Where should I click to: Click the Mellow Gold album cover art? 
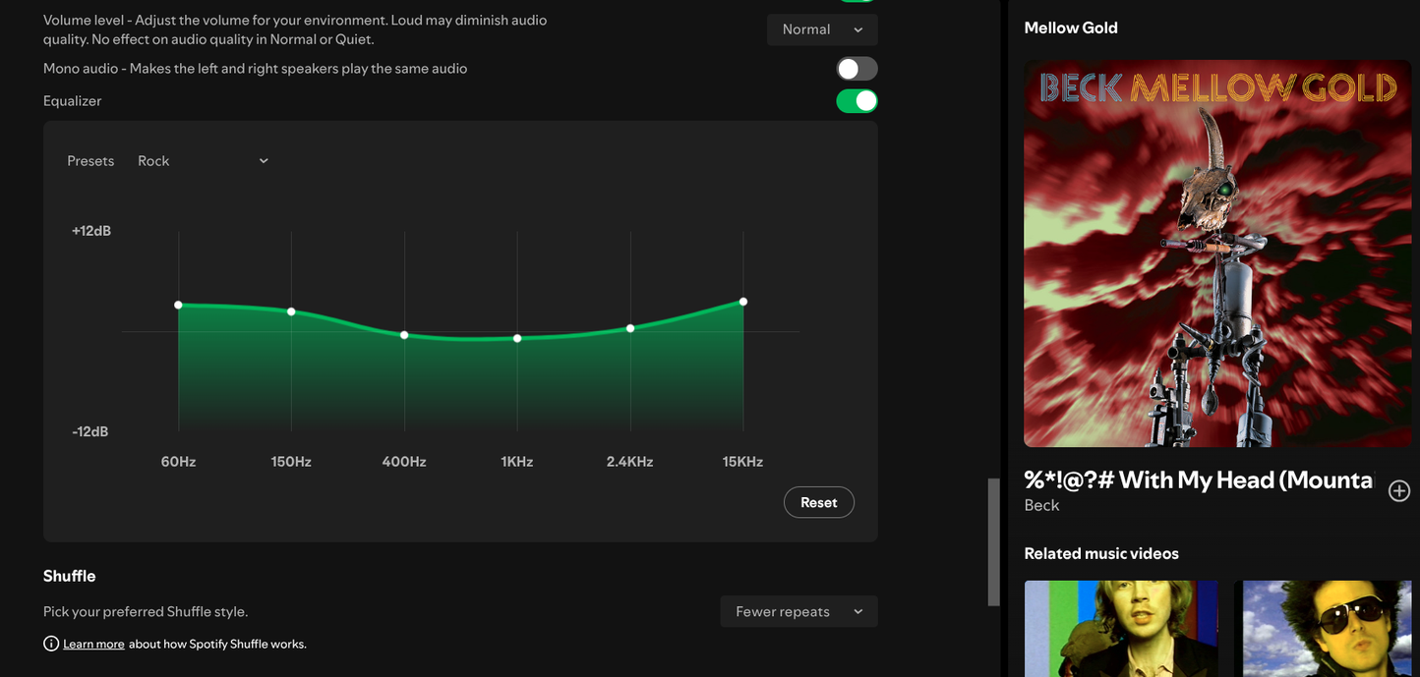[1217, 254]
